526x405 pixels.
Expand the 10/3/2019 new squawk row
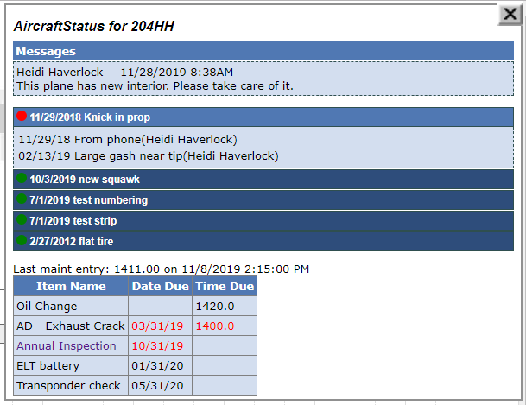click(x=263, y=180)
